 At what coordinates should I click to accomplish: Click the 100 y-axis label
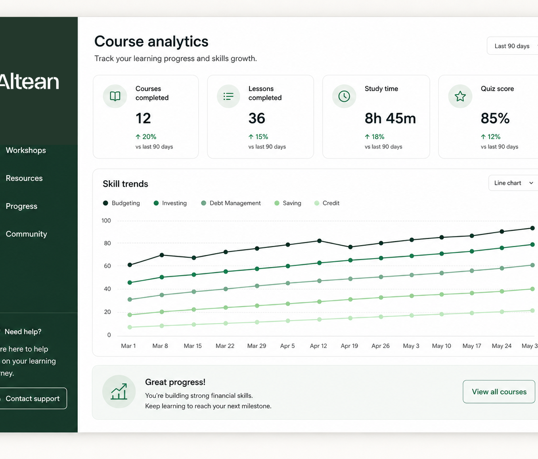106,221
